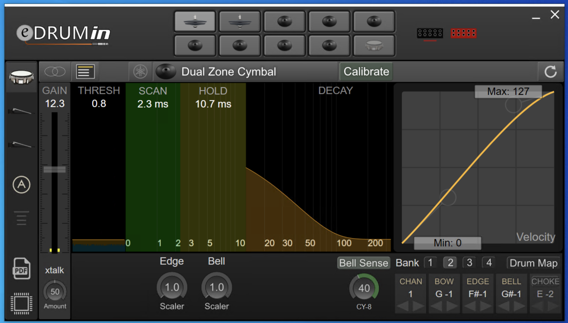Minimize the eDRUMin window
The image size is (568, 323).
[536, 18]
